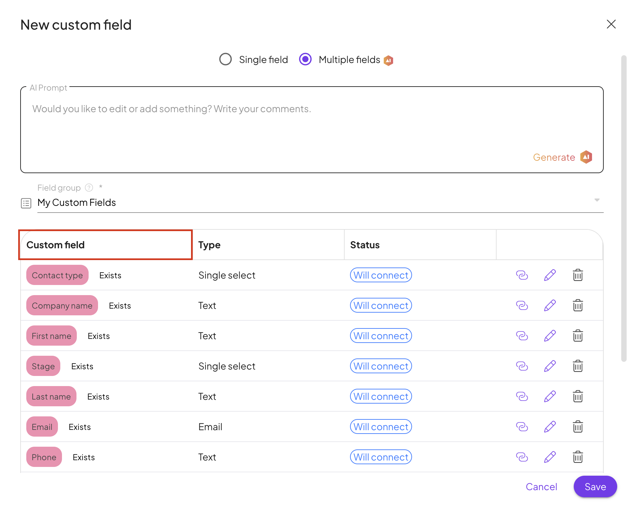Click the Will connect status for Email

[381, 427]
